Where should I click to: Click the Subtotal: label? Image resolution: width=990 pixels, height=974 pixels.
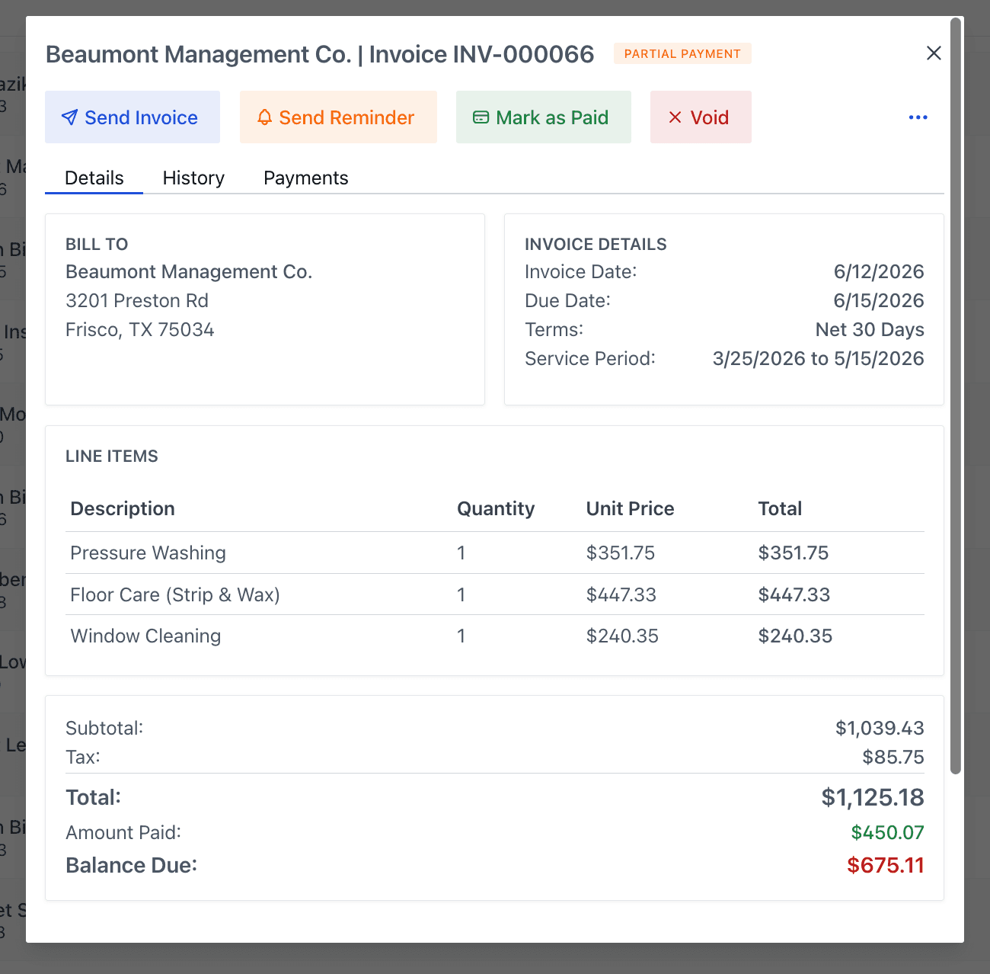point(104,728)
